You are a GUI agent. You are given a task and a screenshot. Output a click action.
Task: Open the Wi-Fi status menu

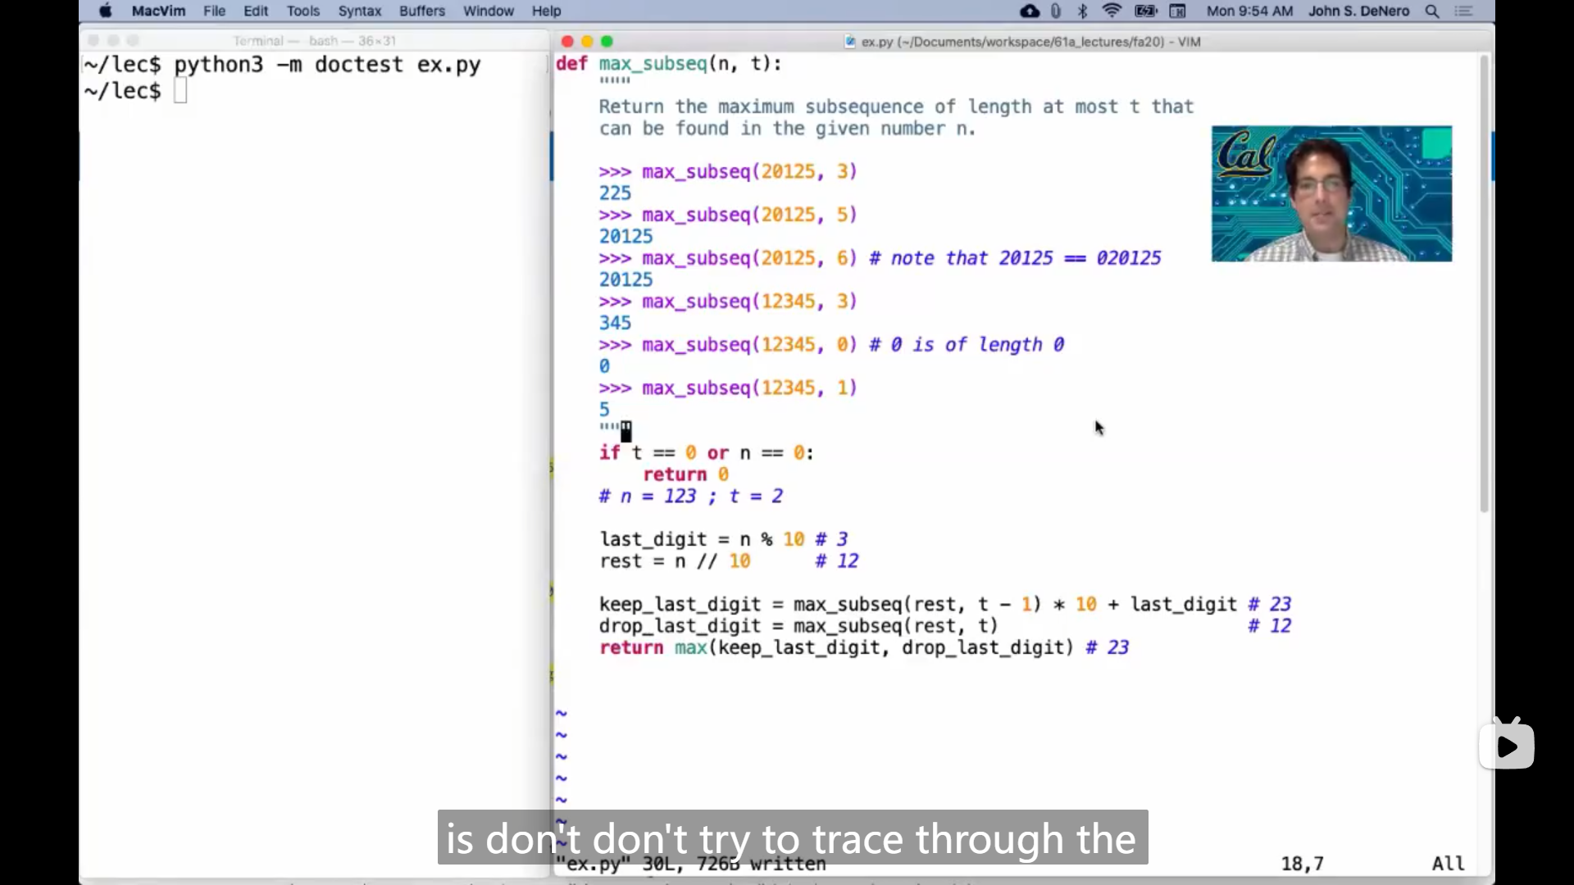(1112, 11)
